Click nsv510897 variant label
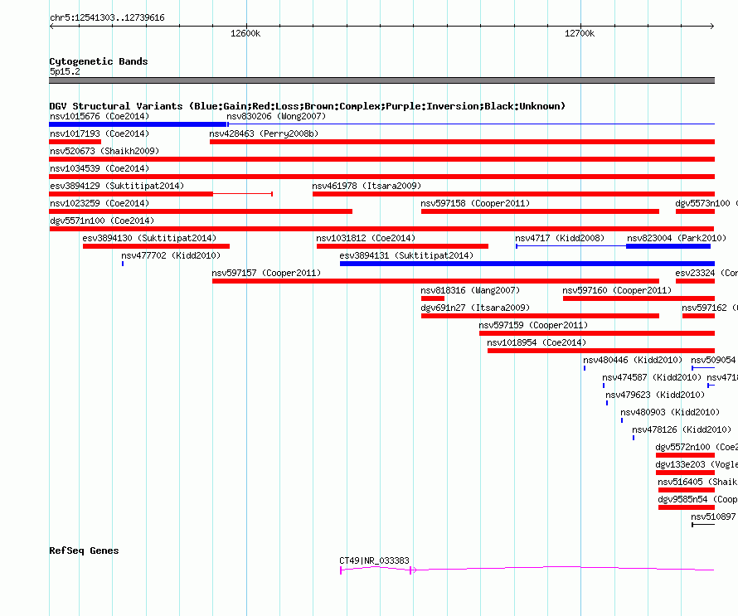 pos(713,517)
